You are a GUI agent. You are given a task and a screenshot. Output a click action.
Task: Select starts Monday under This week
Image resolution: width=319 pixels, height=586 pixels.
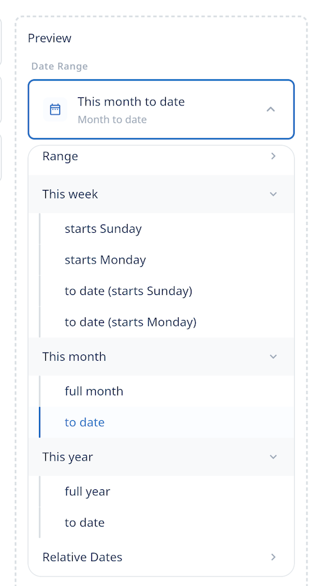[x=167, y=260]
